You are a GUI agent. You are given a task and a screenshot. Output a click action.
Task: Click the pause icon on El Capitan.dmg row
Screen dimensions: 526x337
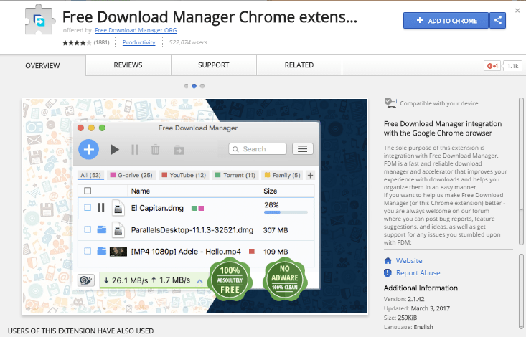tap(100, 208)
